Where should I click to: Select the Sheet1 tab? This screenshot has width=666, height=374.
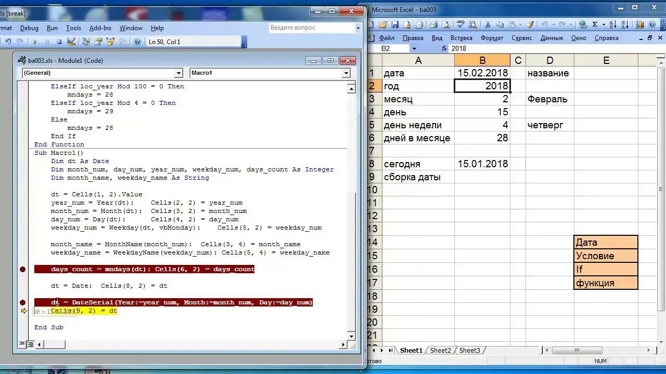411,351
